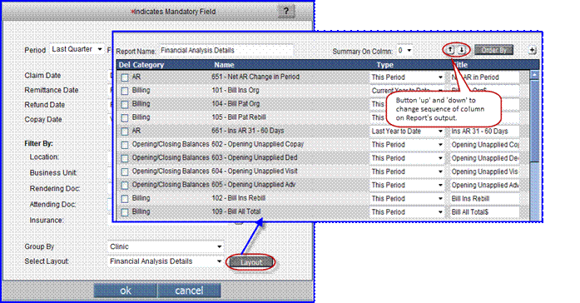
Task: Check Del box for 105 - Bill Pat Rebill
Action: pyautogui.click(x=125, y=118)
